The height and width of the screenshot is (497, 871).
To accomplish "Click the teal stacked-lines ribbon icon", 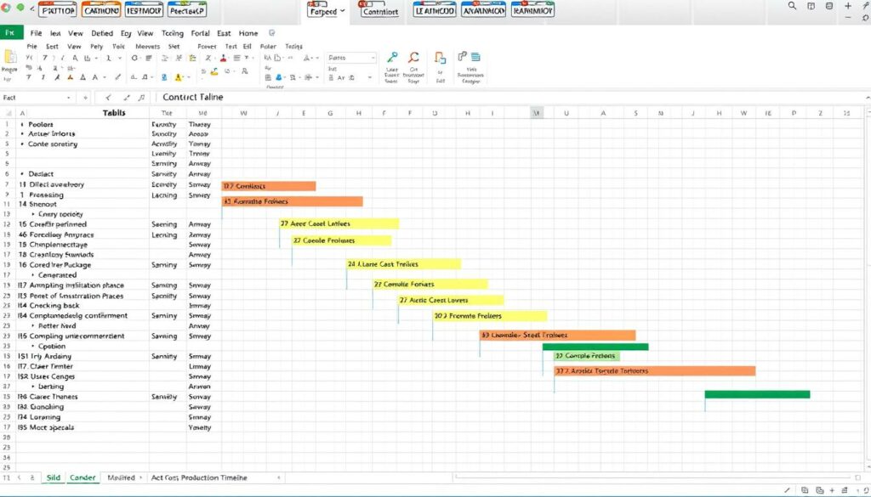I will pos(475,57).
